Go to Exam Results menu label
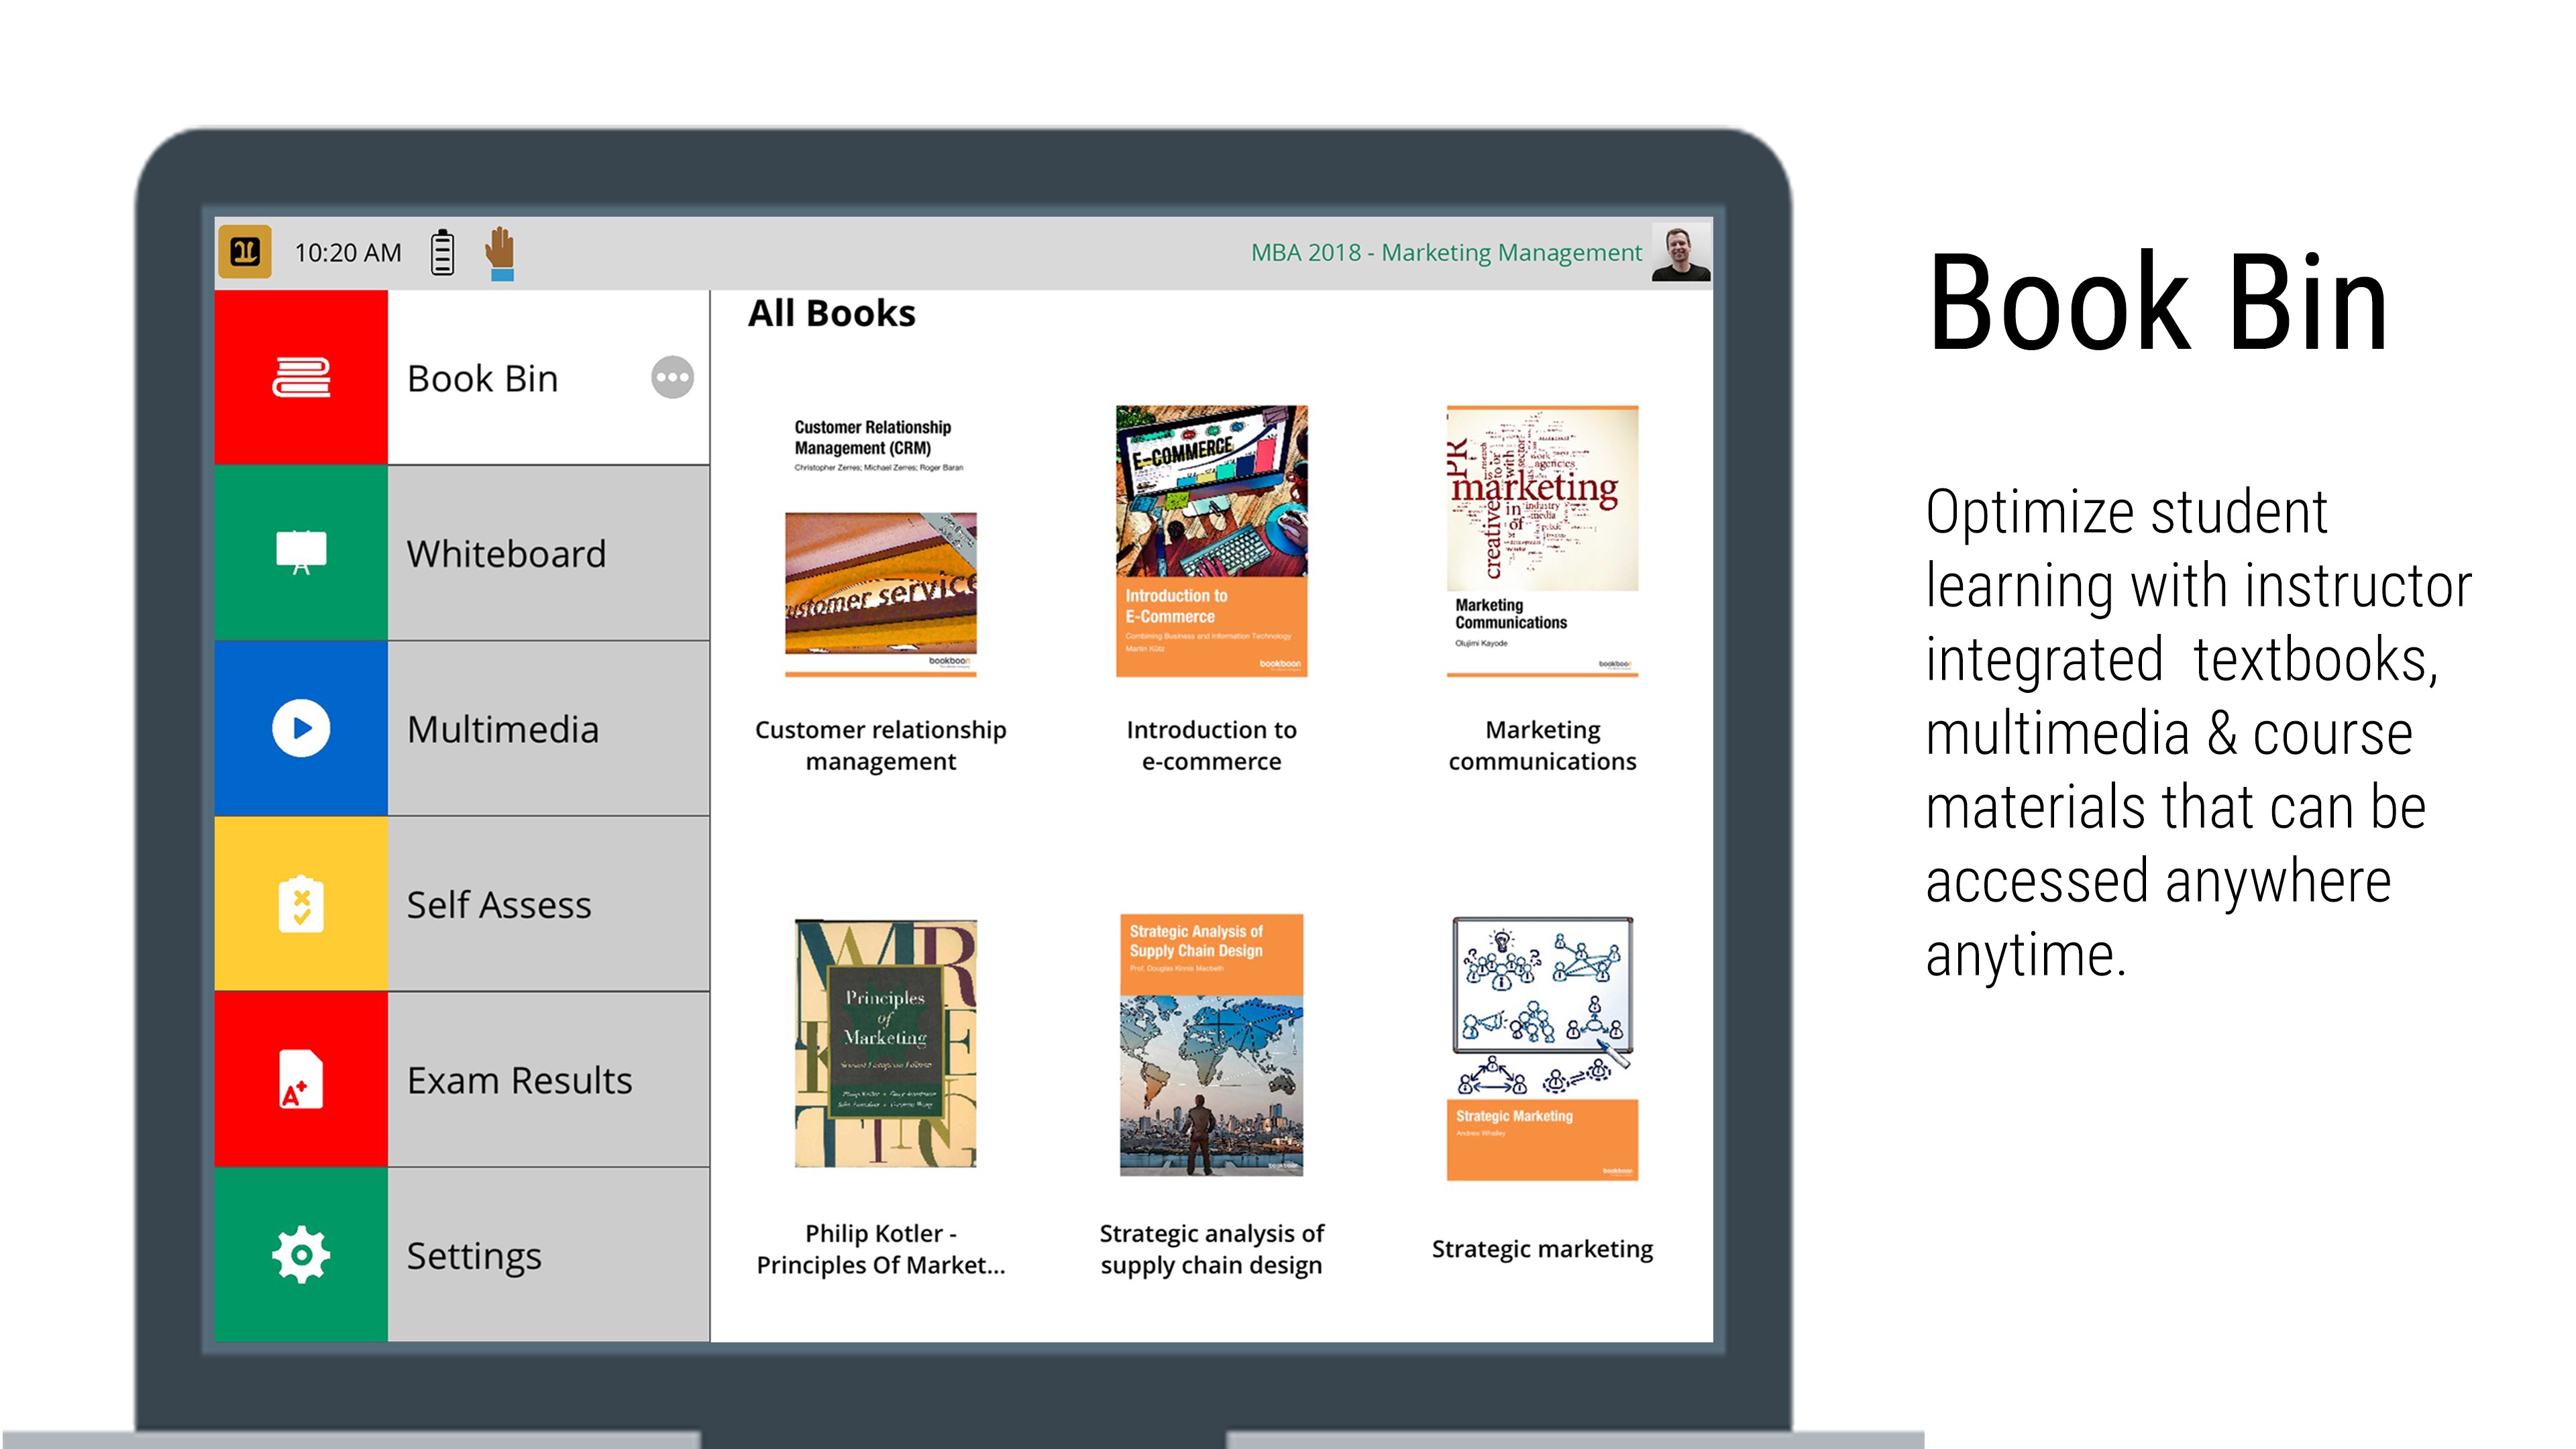Viewport: 2576px width, 1449px height. coord(519,1081)
